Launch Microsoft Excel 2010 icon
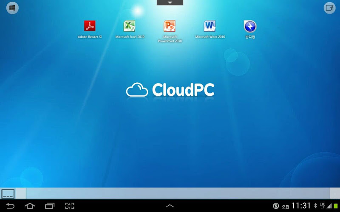The image size is (340, 212). 130,29
